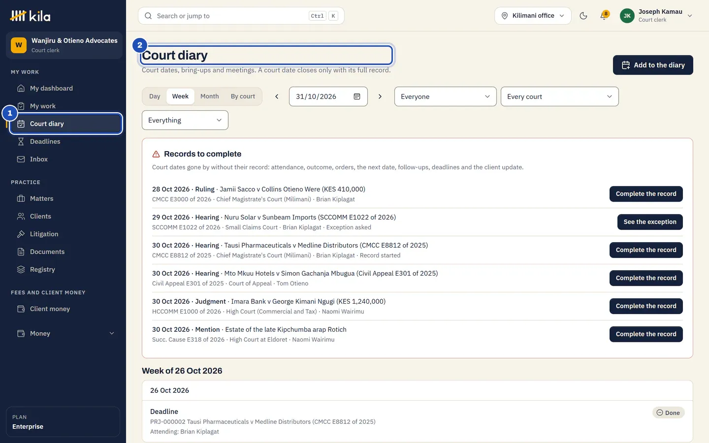Viewport: 709px width, 443px height.
Task: Click the Done status on 26 Oct deadline
Action: pyautogui.click(x=668, y=413)
